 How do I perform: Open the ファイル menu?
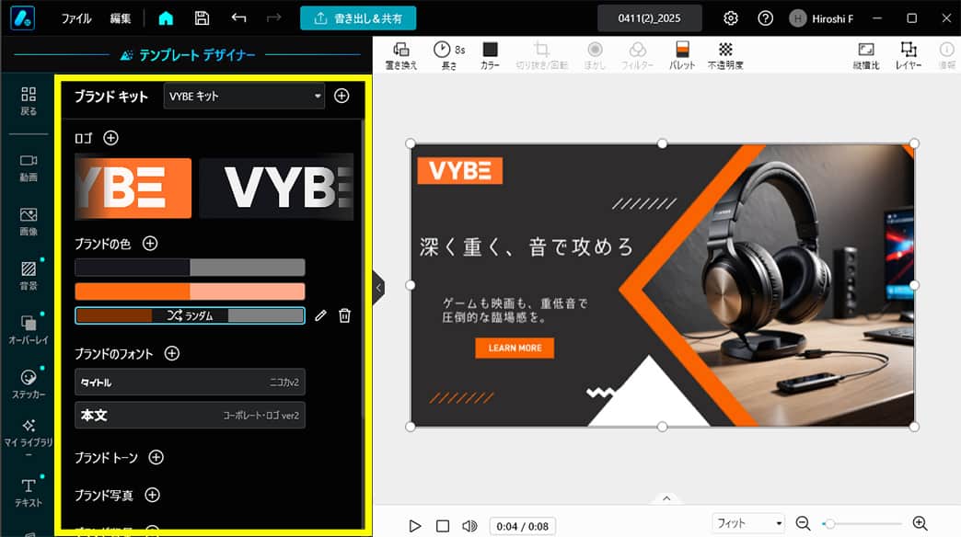click(76, 18)
